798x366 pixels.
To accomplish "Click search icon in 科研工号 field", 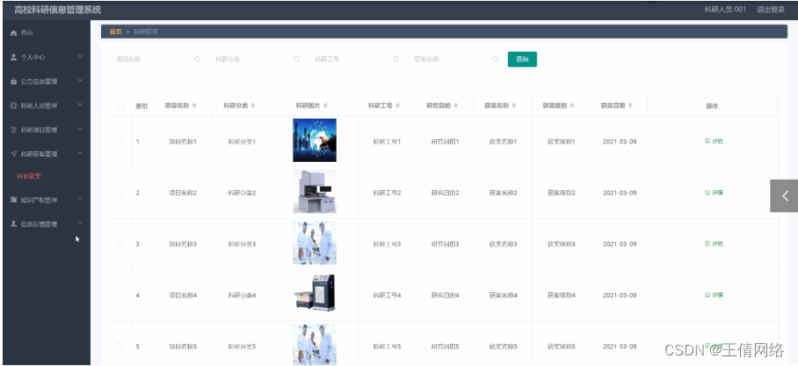I will (396, 59).
